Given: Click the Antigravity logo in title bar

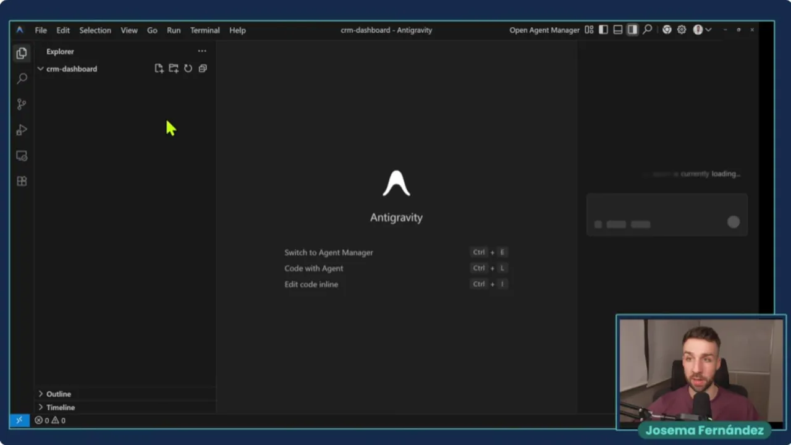Looking at the screenshot, I should [20, 30].
